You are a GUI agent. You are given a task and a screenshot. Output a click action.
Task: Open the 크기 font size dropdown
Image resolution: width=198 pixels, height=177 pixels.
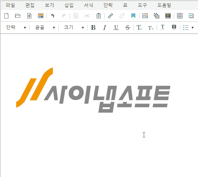coord(74,27)
